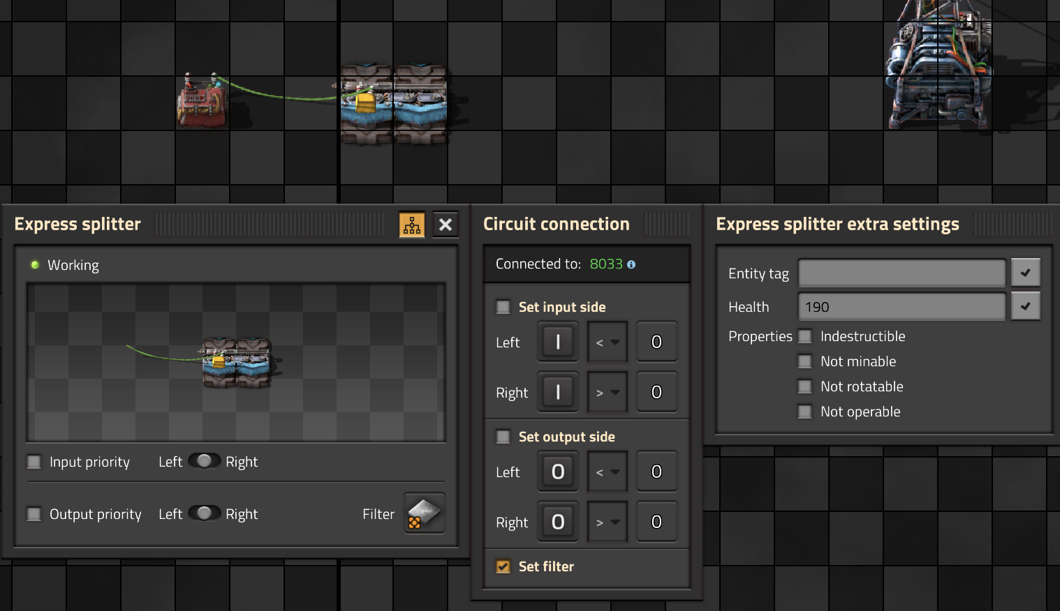This screenshot has height=611, width=1060.
Task: Click the Left output side constant value
Action: [x=656, y=472]
